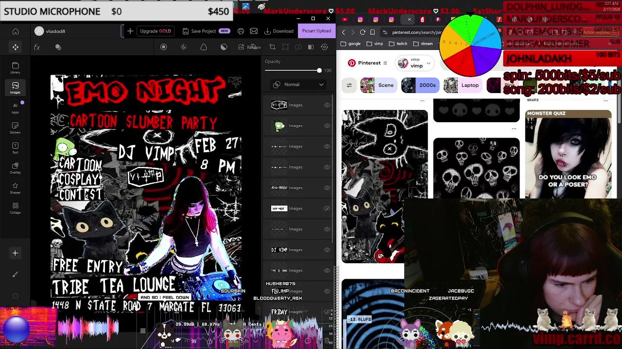Show the hidden white-thumbnail Images layer
Image resolution: width=622 pixels, height=349 pixels.
tap(327, 208)
